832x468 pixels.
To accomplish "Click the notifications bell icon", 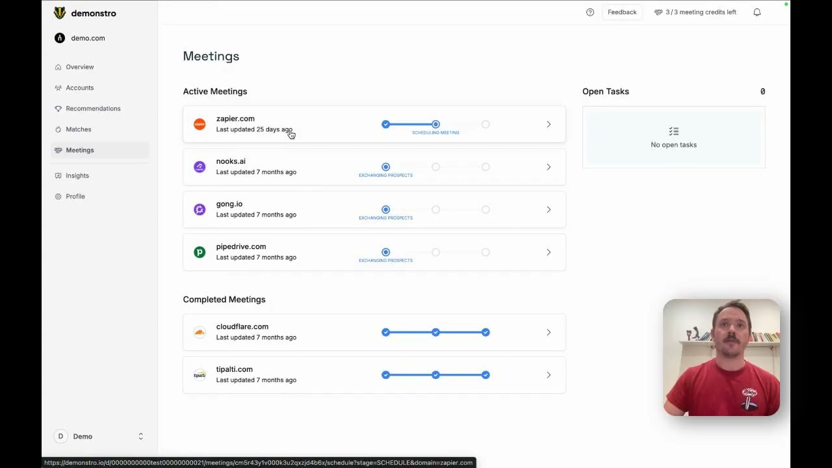I will click(x=757, y=12).
